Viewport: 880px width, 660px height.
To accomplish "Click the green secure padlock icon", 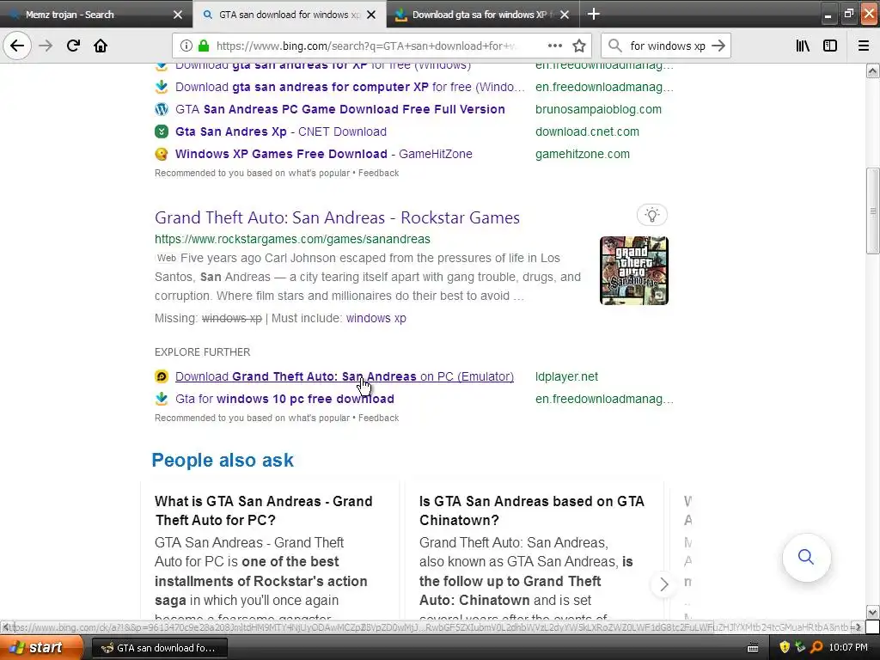I will point(204,46).
